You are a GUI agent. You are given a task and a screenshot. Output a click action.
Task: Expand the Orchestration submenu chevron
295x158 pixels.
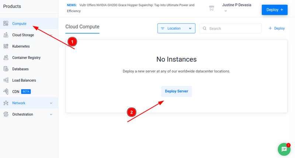point(51,114)
